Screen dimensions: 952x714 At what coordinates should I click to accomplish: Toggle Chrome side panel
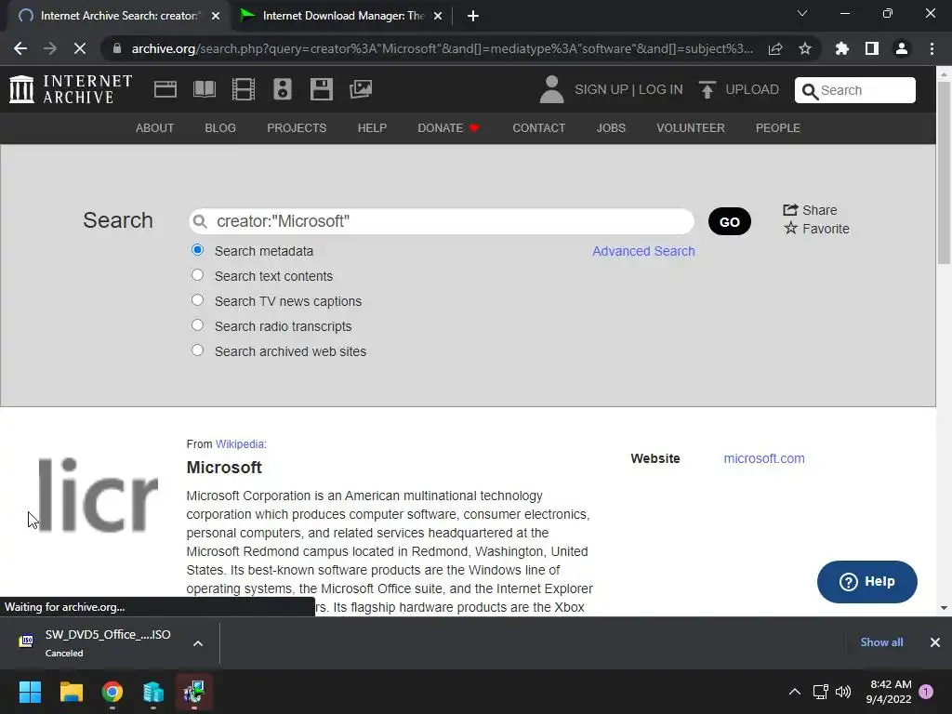coord(872,48)
